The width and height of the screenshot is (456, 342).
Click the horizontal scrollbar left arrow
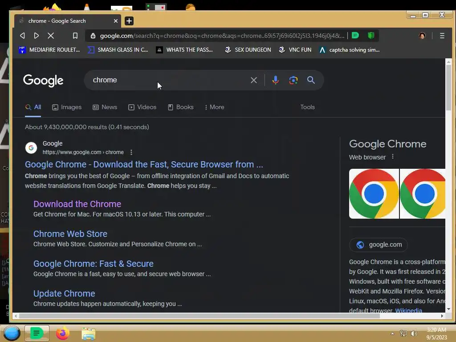point(16,316)
